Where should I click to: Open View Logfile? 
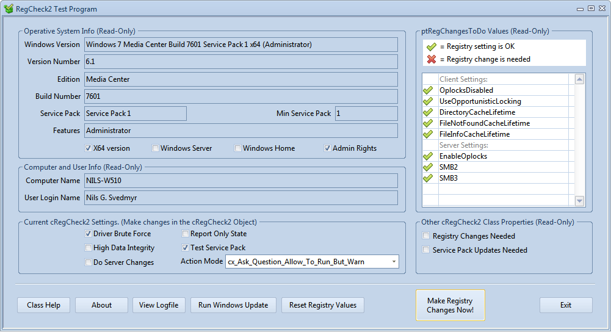tap(159, 305)
